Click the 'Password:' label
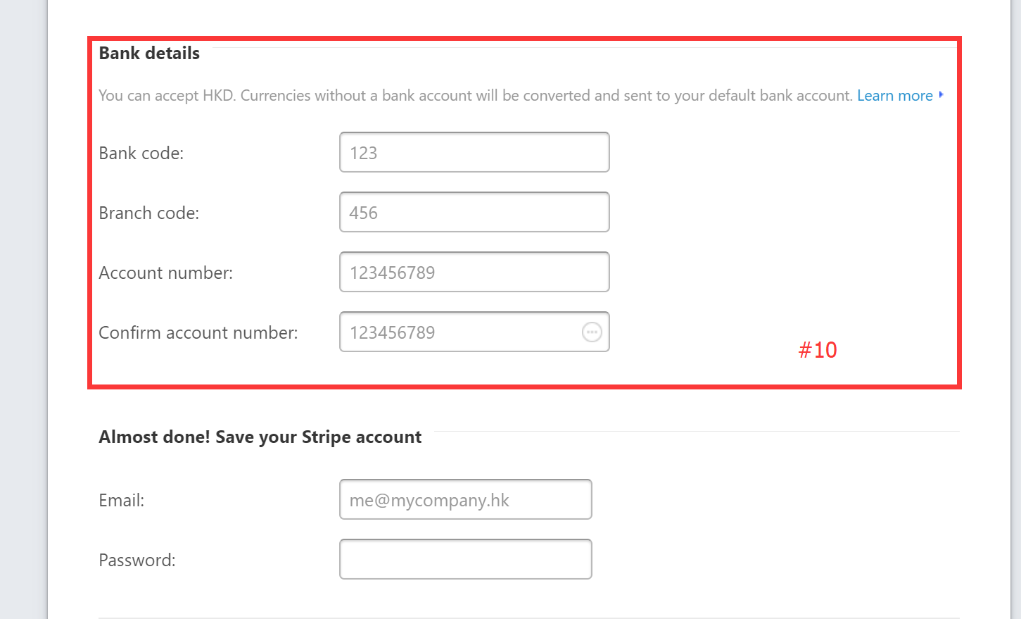 coord(137,560)
